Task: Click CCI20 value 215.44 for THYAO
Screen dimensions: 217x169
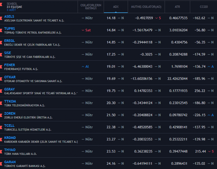Action: click(x=201, y=151)
